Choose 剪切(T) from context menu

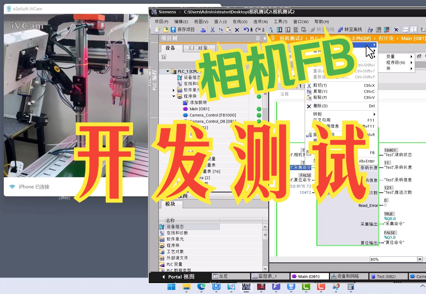(341, 85)
